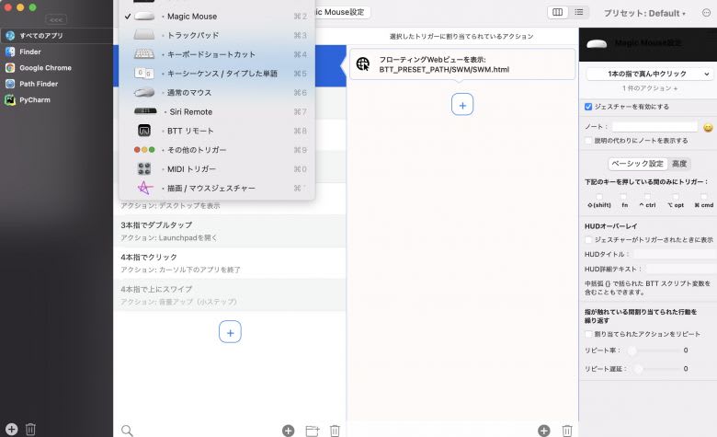The height and width of the screenshot is (437, 717).
Task: Create new trigger folder icon
Action: (313, 431)
